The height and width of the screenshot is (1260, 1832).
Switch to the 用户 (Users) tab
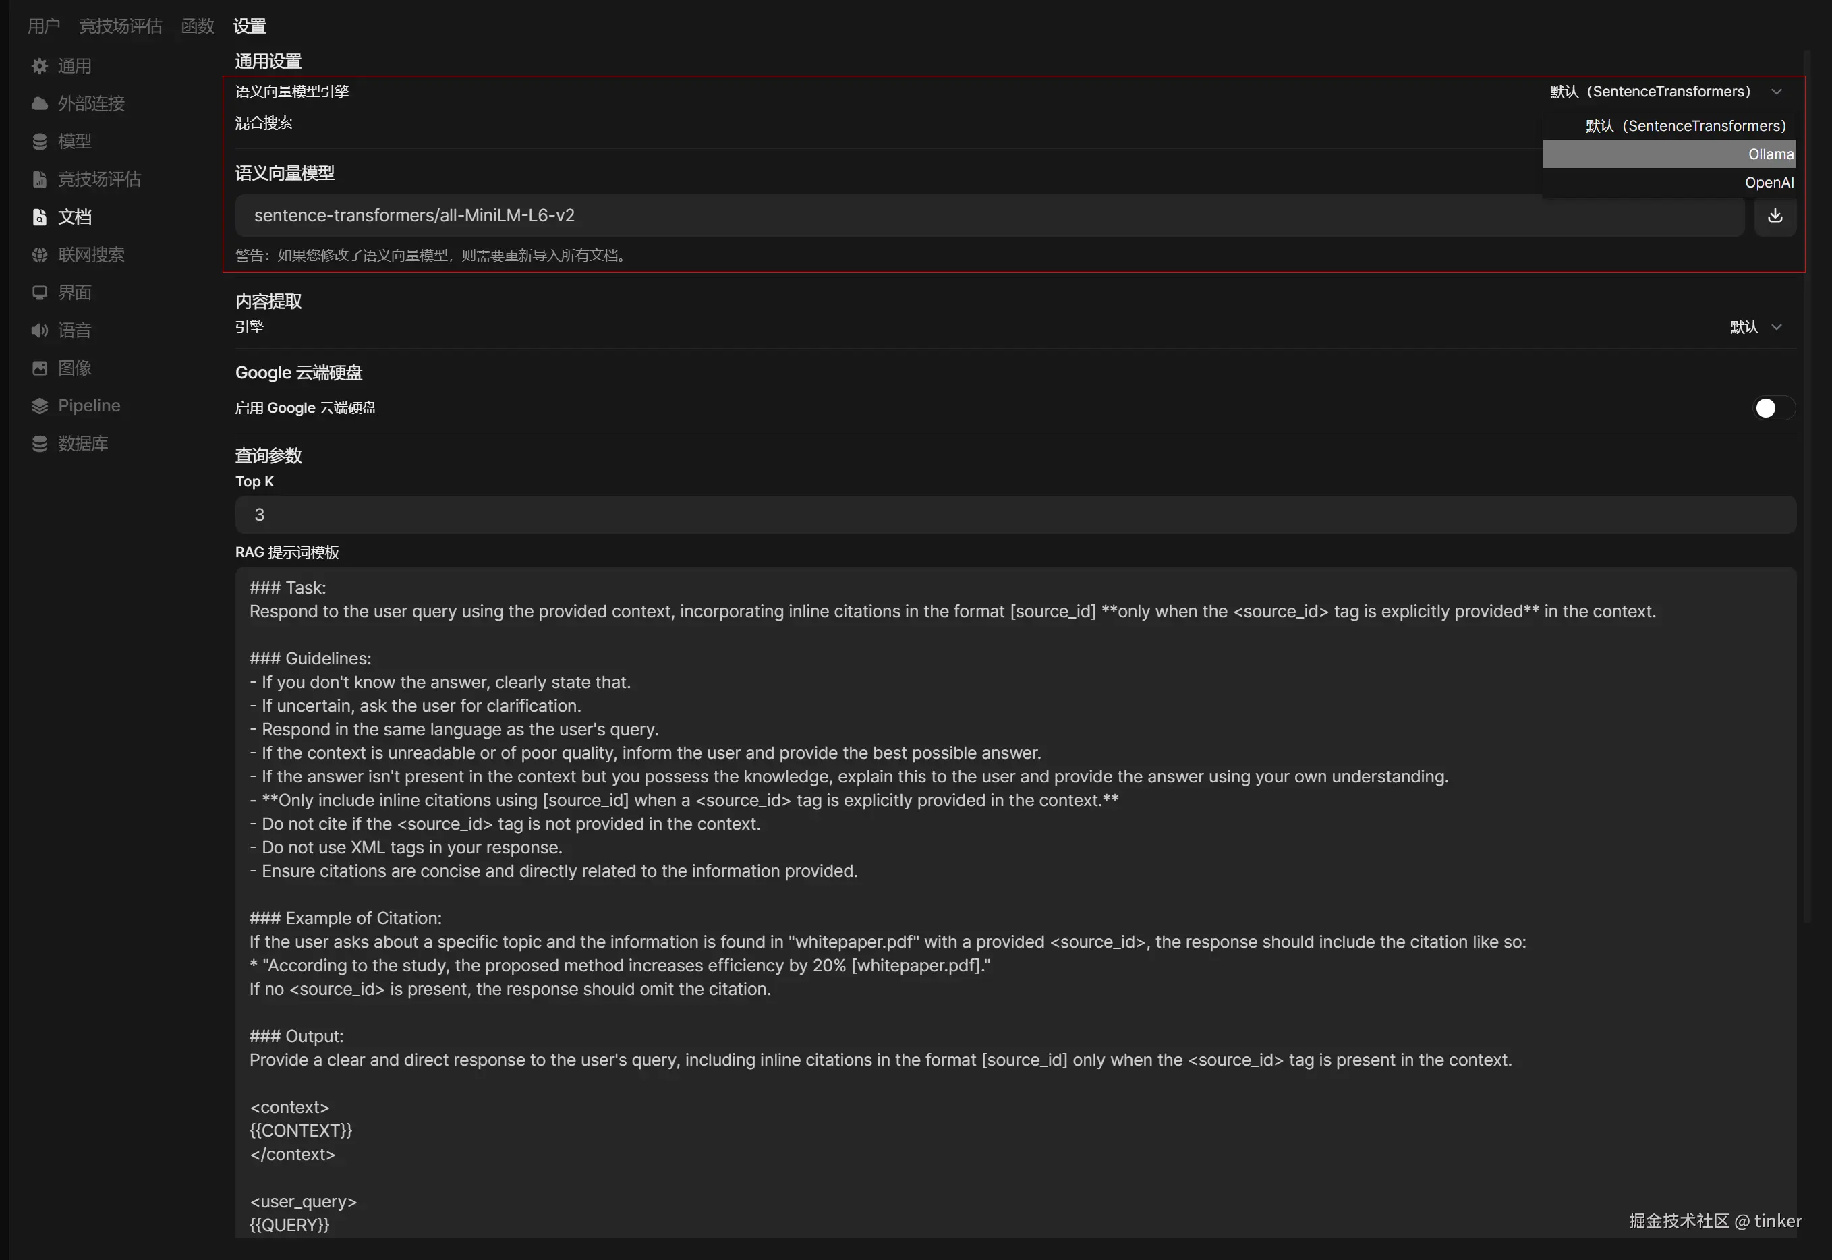[43, 26]
